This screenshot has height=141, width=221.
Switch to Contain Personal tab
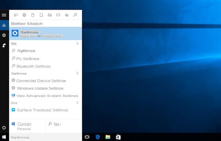coord(27,126)
